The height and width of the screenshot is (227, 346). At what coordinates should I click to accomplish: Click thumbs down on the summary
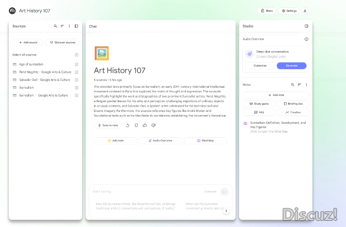tap(153, 125)
